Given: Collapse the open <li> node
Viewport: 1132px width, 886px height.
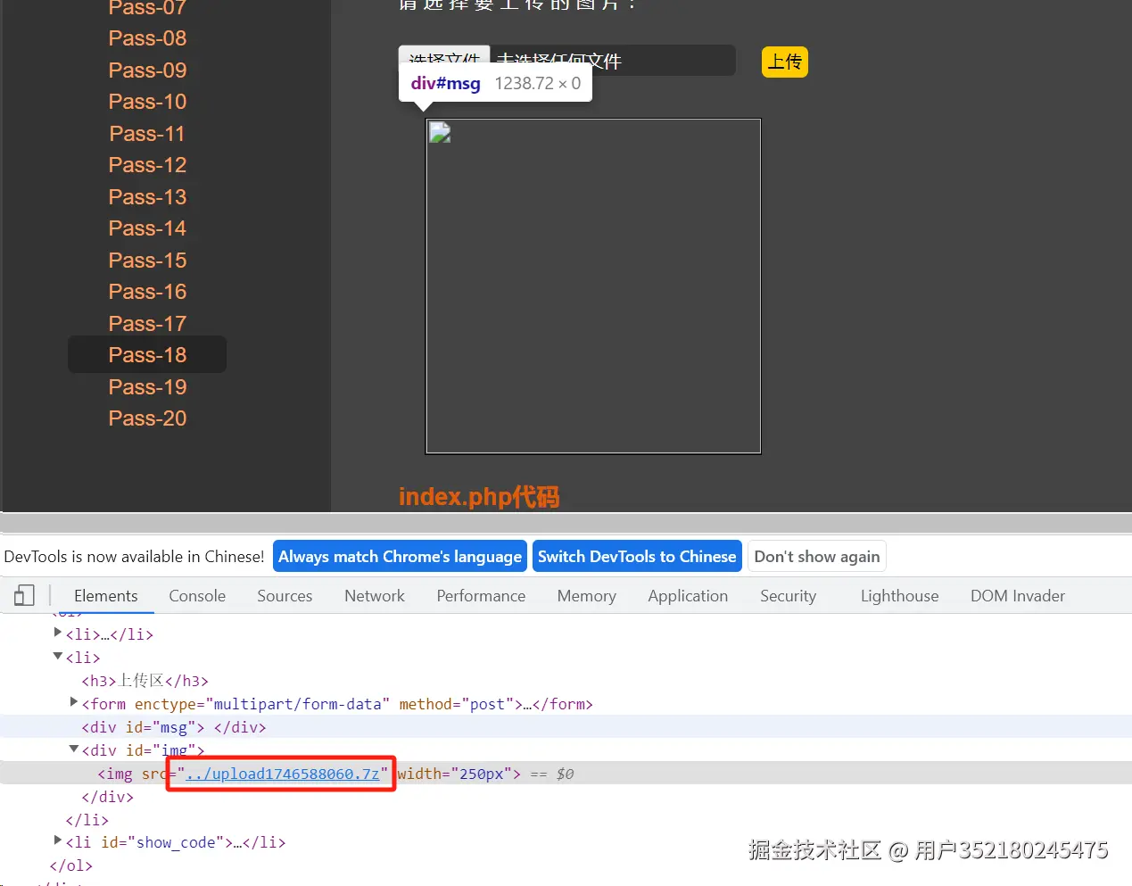Looking at the screenshot, I should (58, 656).
